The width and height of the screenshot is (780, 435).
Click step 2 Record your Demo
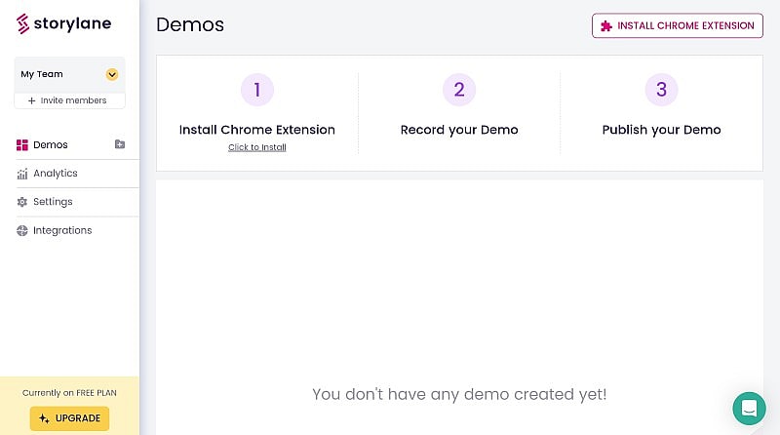pyautogui.click(x=459, y=130)
